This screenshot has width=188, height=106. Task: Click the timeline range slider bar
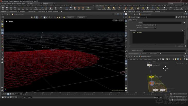coord(93,97)
